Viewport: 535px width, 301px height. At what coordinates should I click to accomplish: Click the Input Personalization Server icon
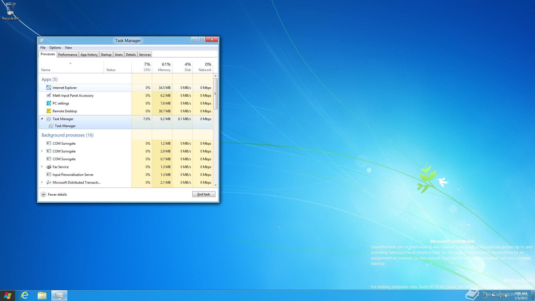pyautogui.click(x=48, y=174)
